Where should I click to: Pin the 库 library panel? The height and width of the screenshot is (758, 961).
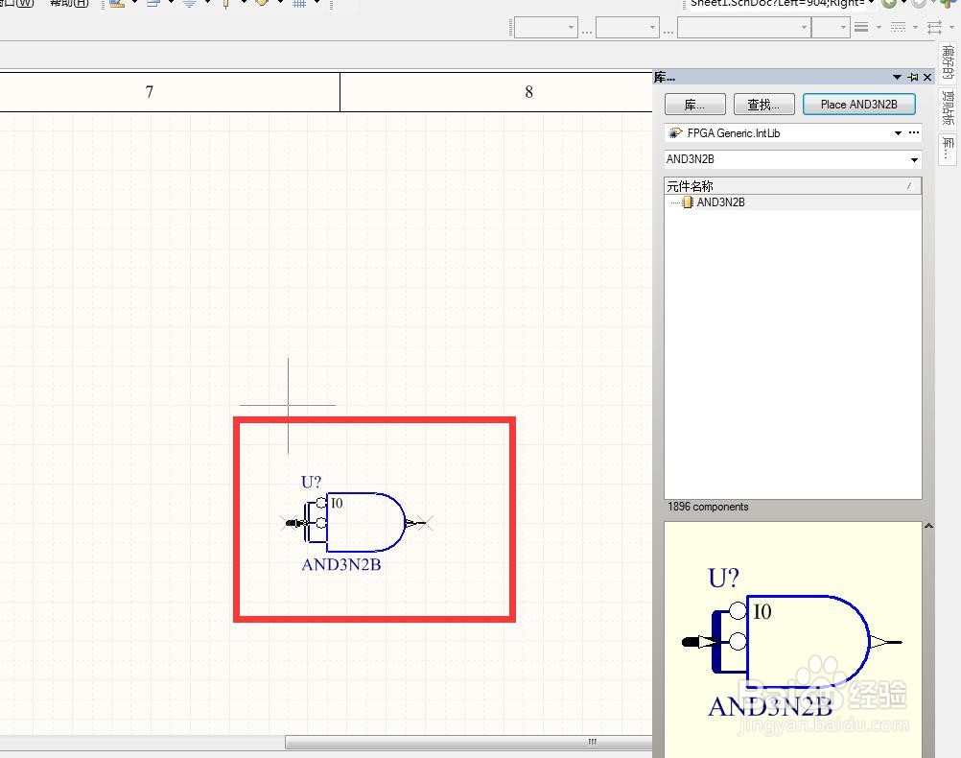pyautogui.click(x=913, y=78)
